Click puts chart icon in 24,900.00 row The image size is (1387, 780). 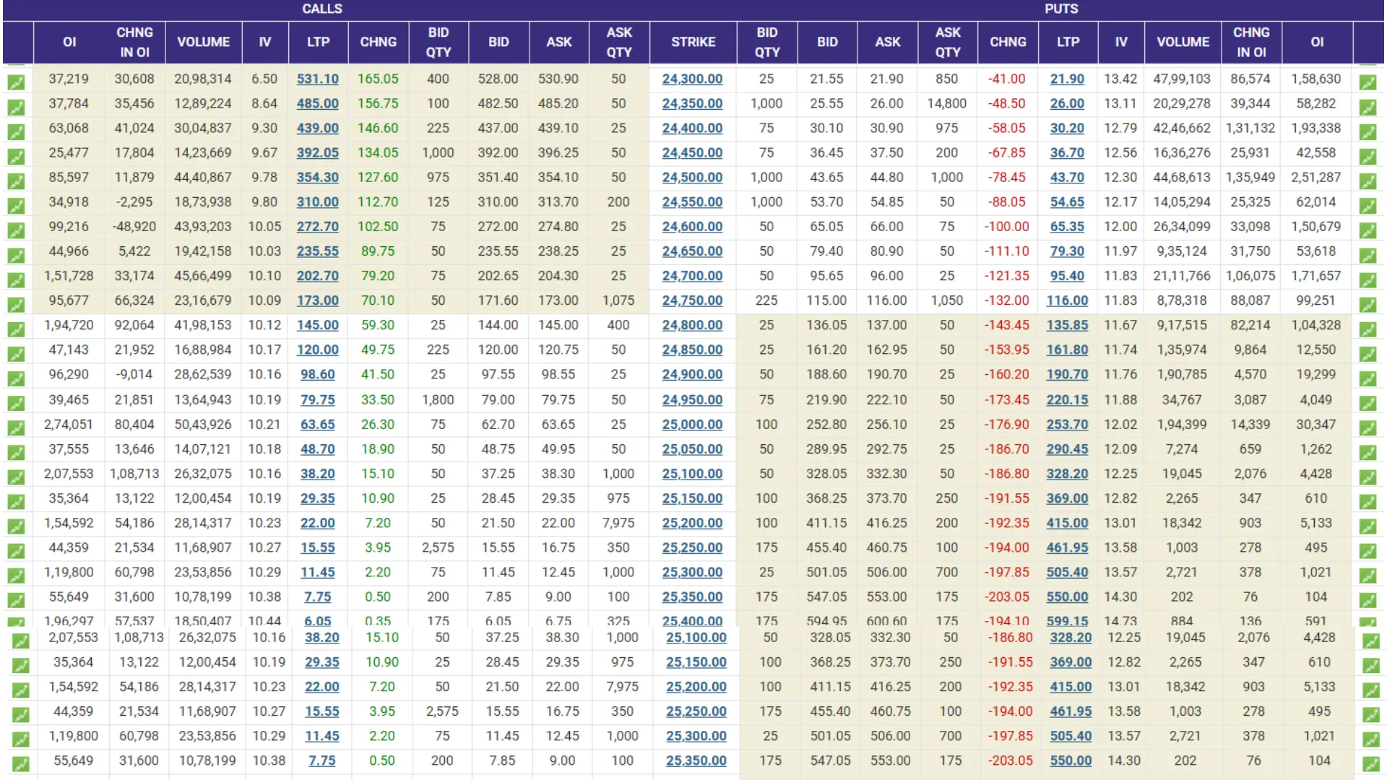click(1367, 378)
